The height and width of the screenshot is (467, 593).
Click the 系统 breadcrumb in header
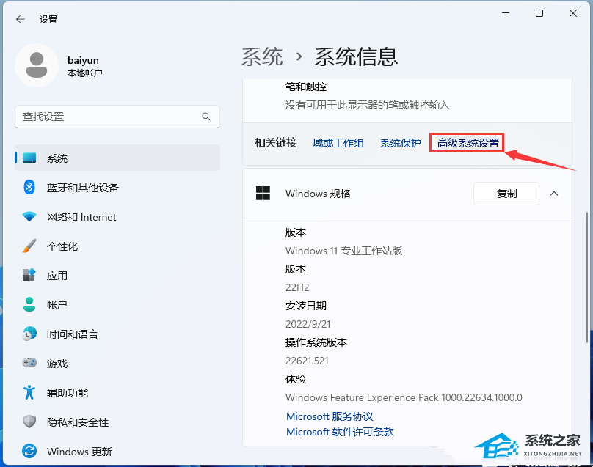pyautogui.click(x=262, y=56)
